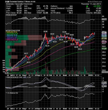Screen dimensions: 108x110
Task: Click the SQM ticker symbol
Action: (x=7, y=2)
